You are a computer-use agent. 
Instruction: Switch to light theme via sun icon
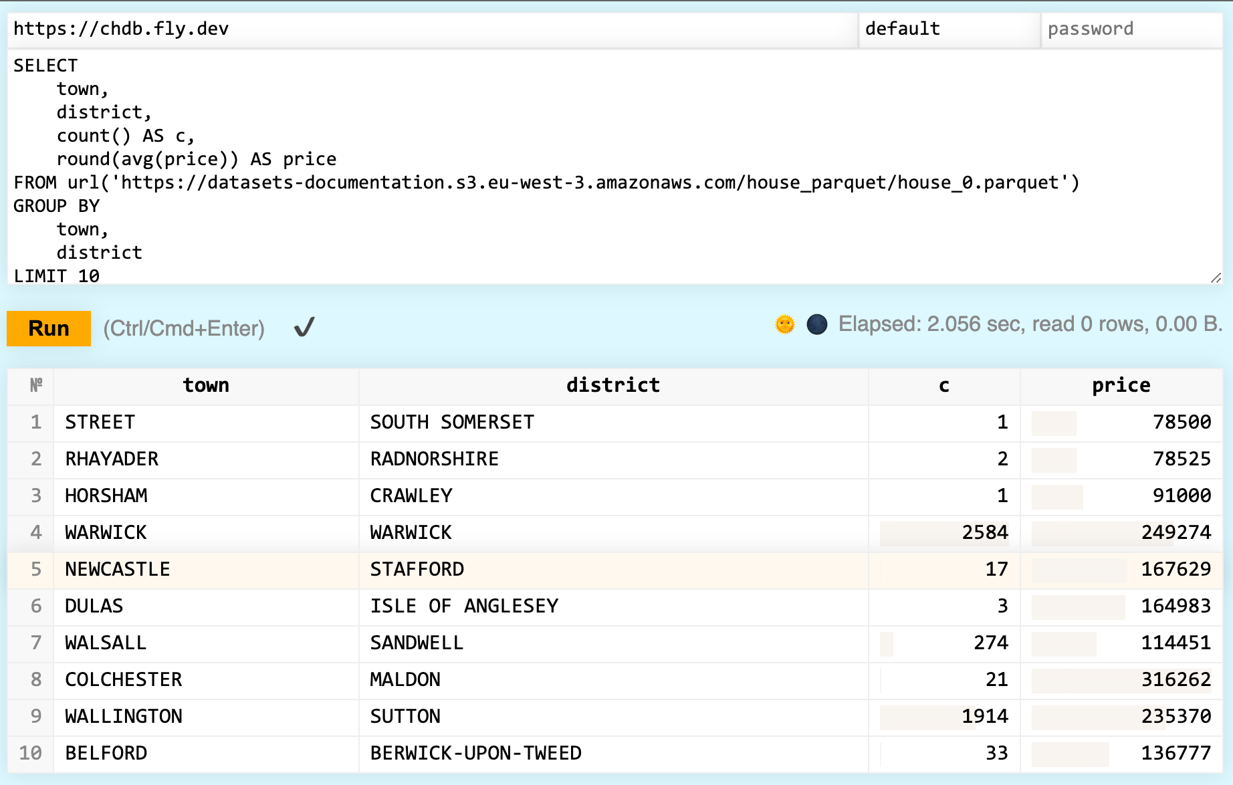784,324
